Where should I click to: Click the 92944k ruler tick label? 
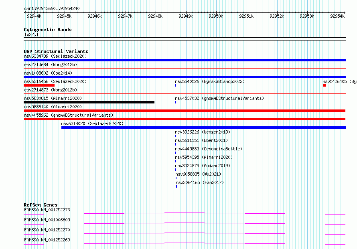(x=34, y=16)
